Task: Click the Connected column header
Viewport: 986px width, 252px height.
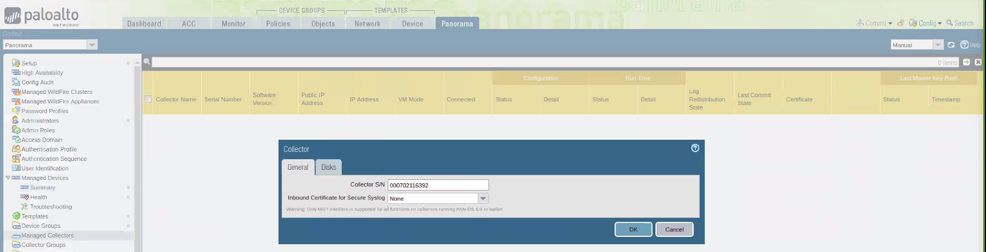Action: click(461, 99)
